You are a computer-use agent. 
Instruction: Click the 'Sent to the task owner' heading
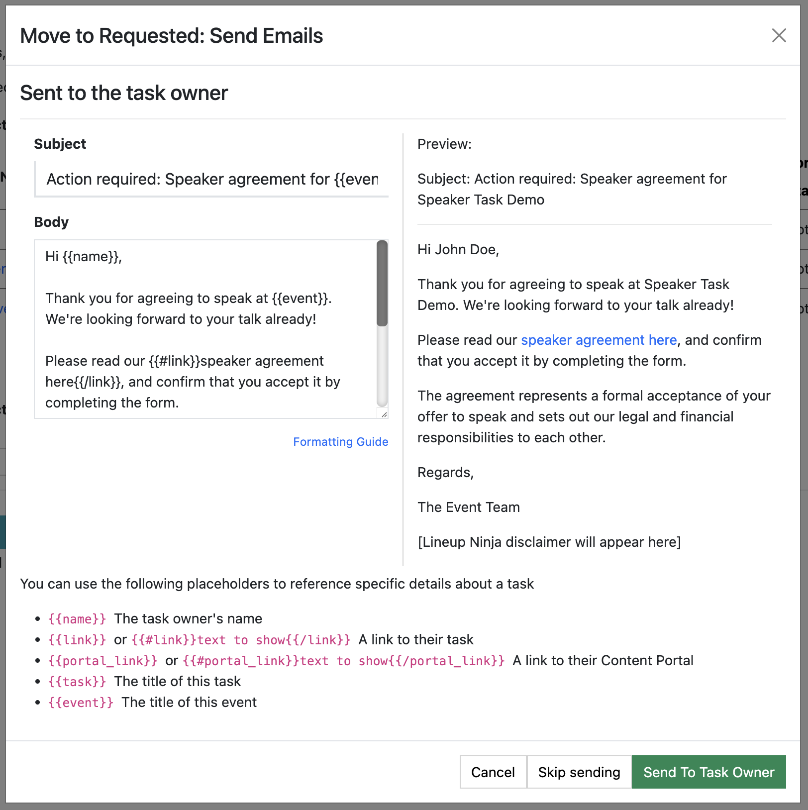pyautogui.click(x=124, y=93)
